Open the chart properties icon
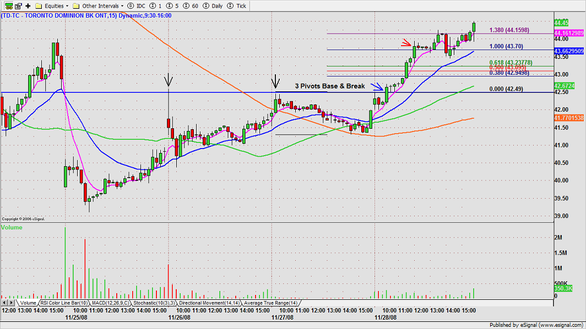This screenshot has width=586, height=329. 18,6
